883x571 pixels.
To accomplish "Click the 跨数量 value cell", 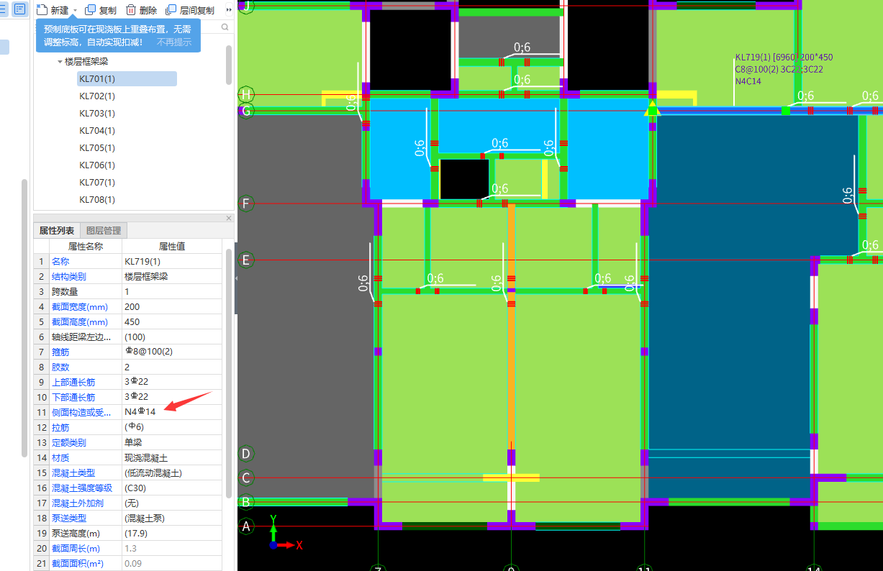I will pos(172,291).
